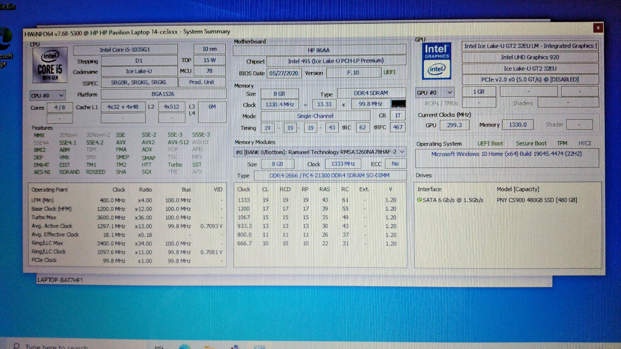
Task: Click the Chipset field Intel 495
Action: pyautogui.click(x=336, y=61)
